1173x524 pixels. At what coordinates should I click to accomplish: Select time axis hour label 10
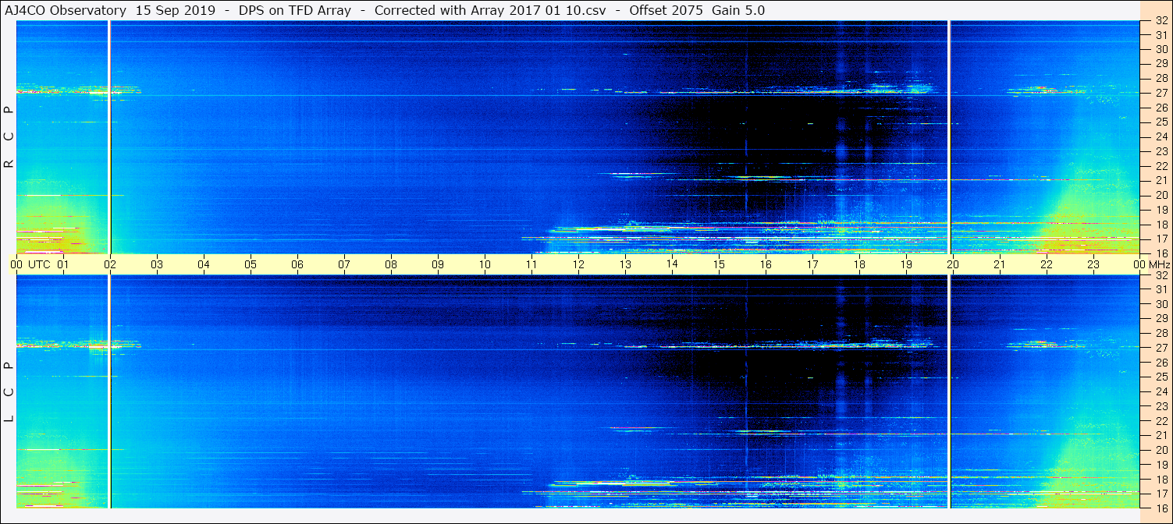485,264
